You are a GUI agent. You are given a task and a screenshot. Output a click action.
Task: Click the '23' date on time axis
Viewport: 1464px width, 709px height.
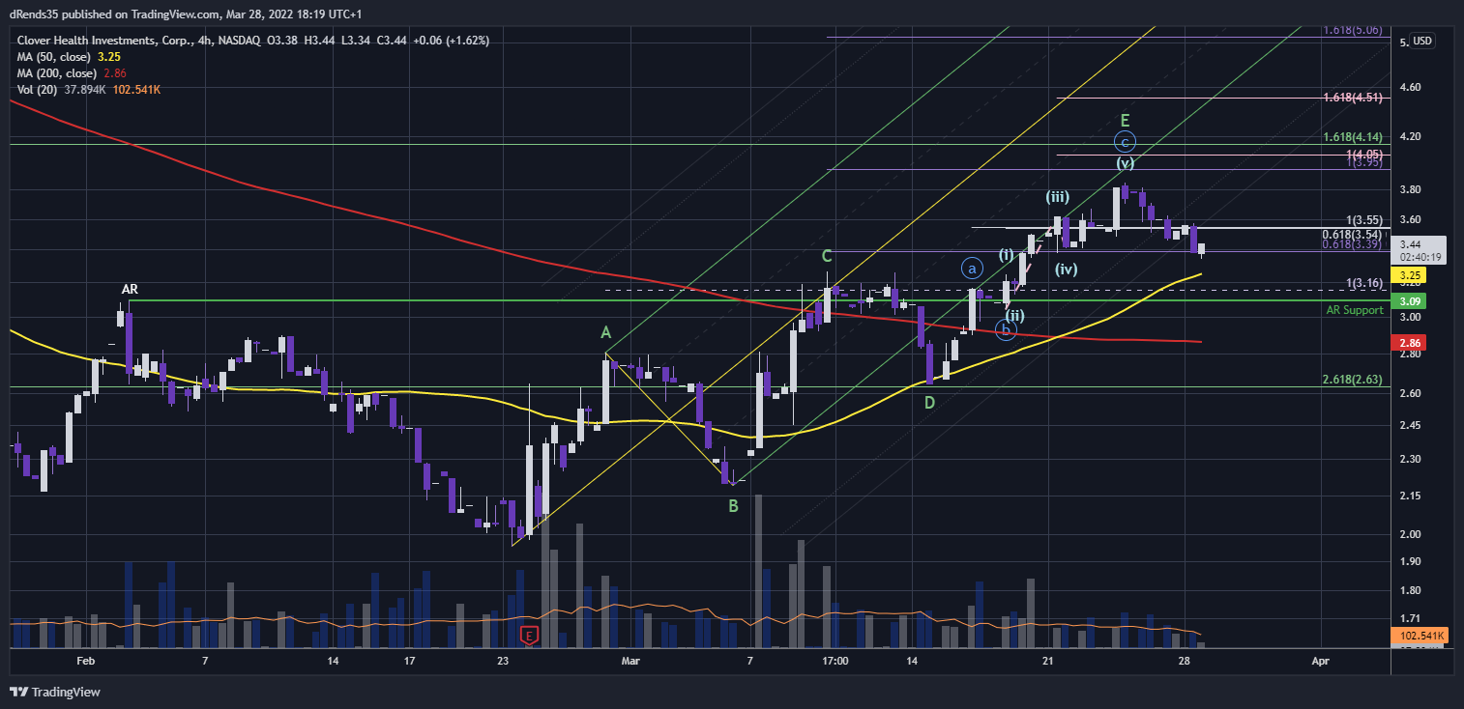(503, 661)
